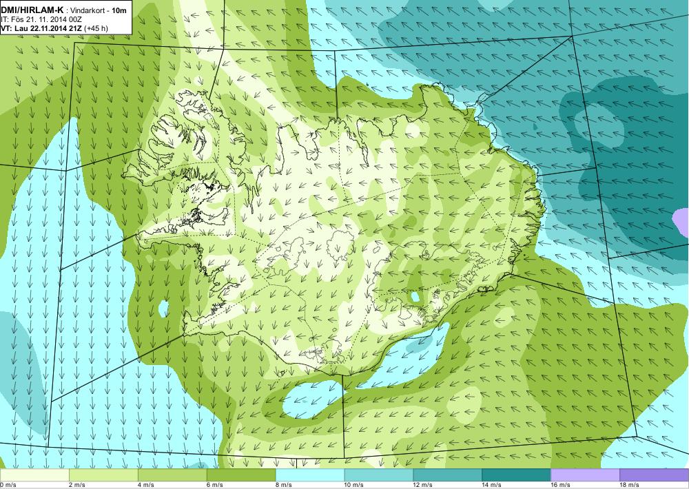This screenshot has width=689, height=489.
Task: Click the 10 m/s cyan legend swatch
Action: [x=379, y=475]
